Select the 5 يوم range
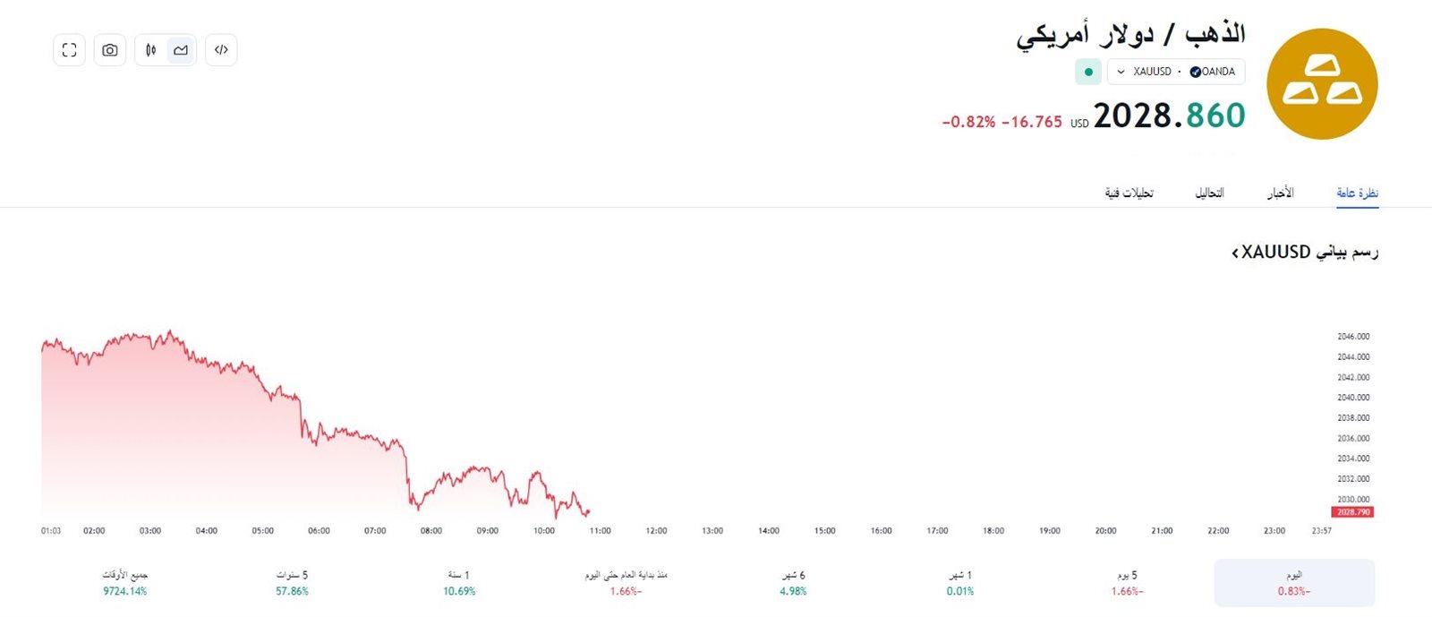The height and width of the screenshot is (617, 1432). (1127, 582)
